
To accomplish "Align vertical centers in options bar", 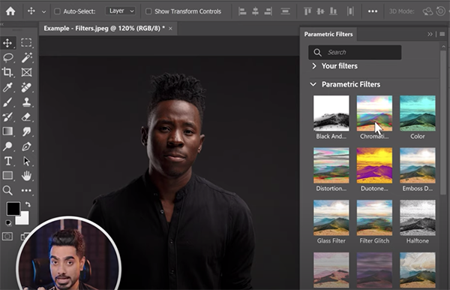I will click(x=320, y=11).
